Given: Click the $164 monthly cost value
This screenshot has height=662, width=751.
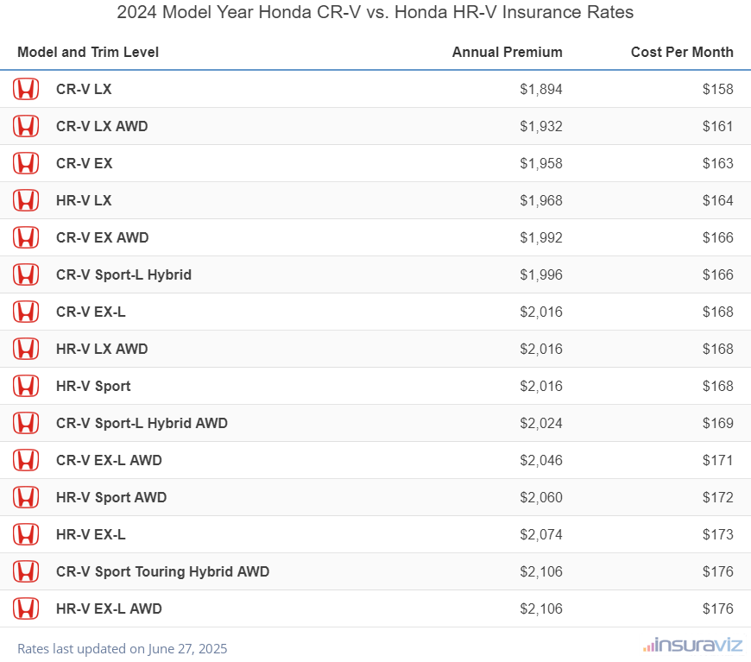Looking at the screenshot, I should [718, 201].
